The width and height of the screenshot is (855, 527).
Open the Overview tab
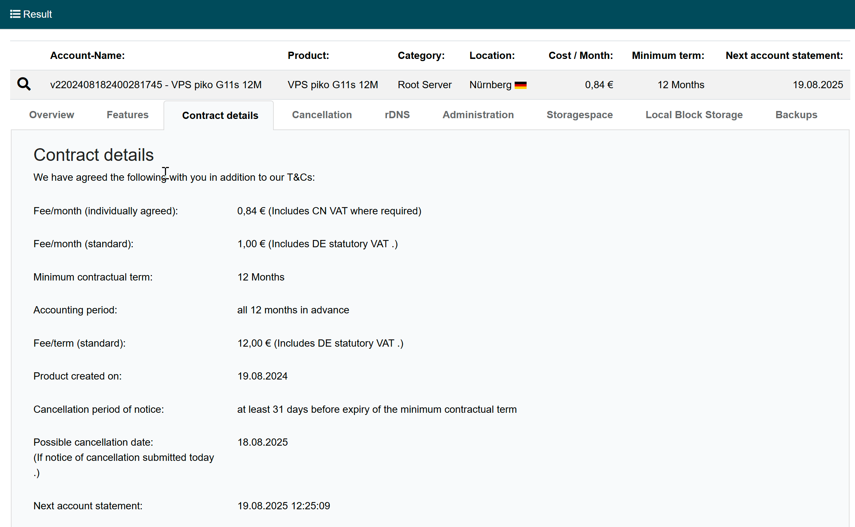click(x=51, y=115)
